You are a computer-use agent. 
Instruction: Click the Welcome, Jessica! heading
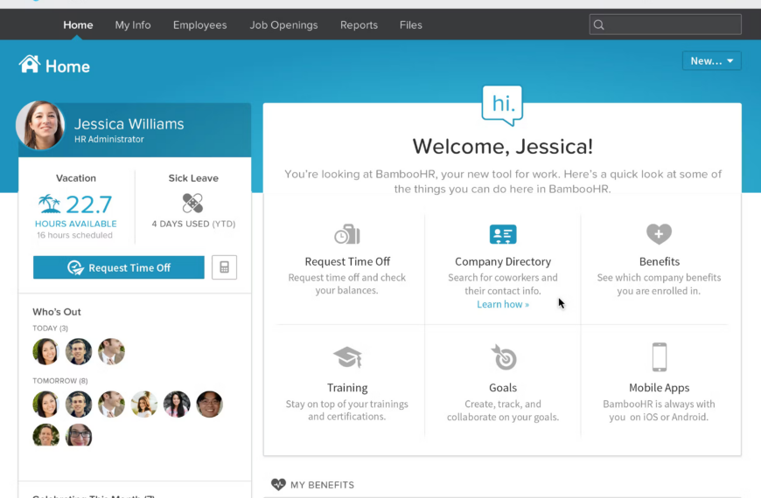[x=503, y=147]
